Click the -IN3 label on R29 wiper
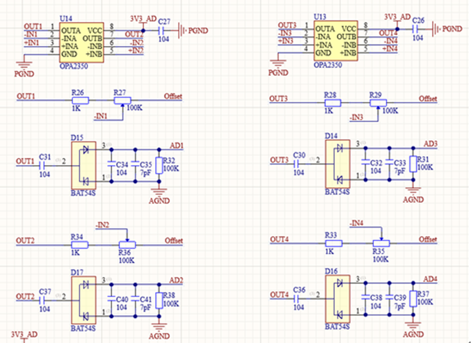The height and width of the screenshot is (343, 471). tap(356, 117)
